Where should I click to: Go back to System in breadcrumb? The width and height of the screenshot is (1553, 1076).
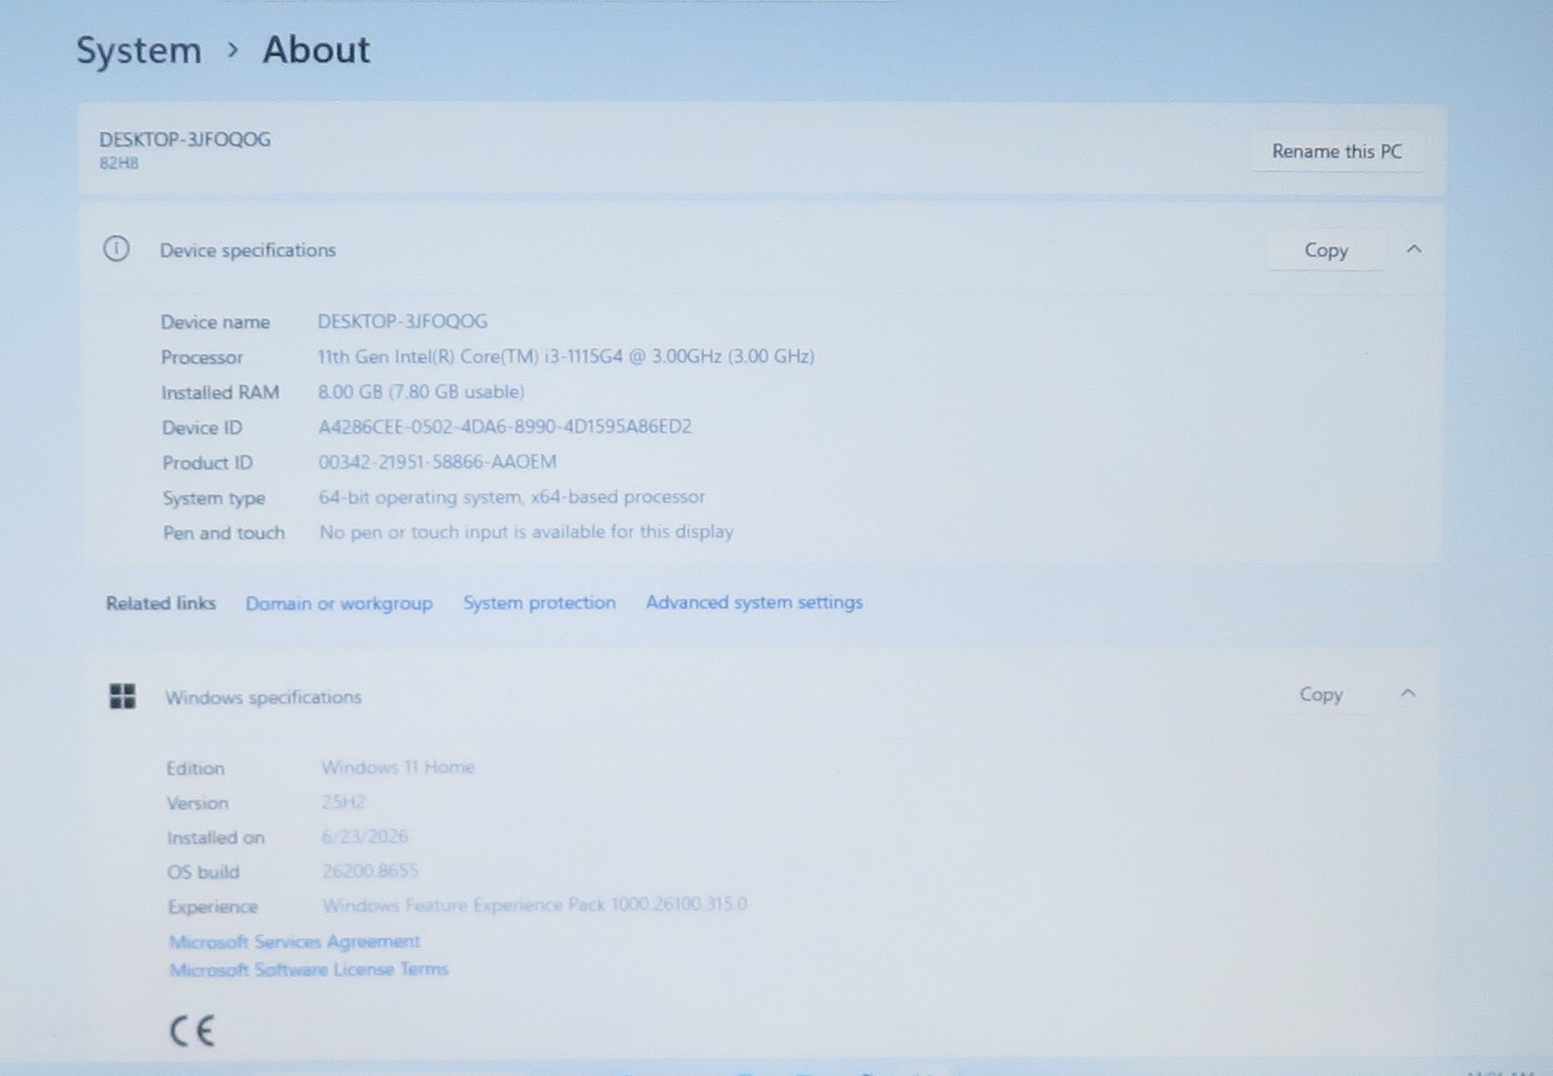pyautogui.click(x=139, y=50)
